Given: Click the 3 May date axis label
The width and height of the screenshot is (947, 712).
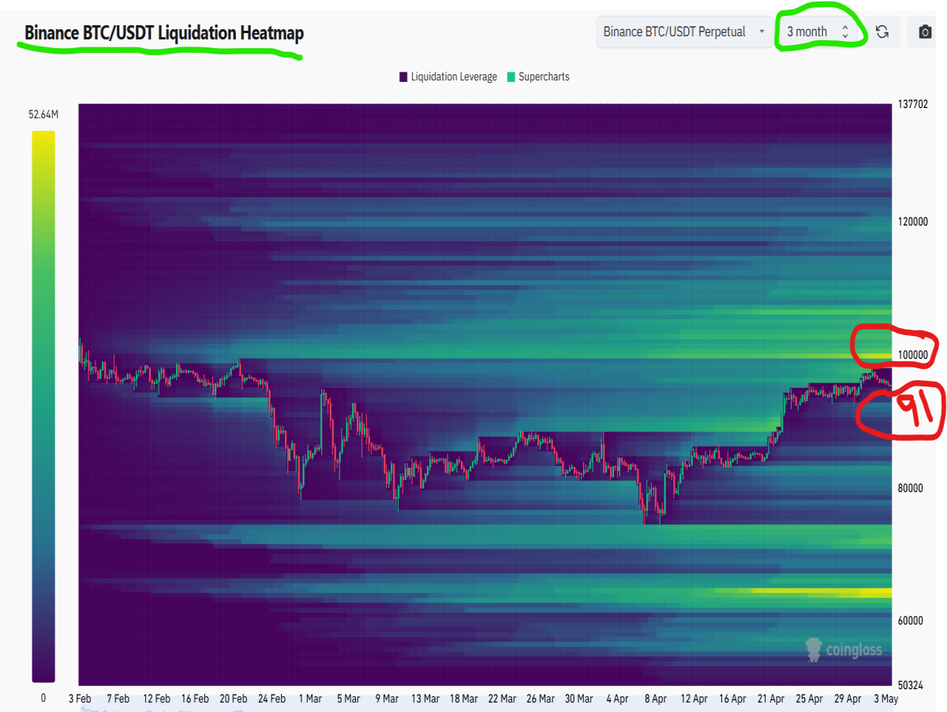Looking at the screenshot, I should 885,699.
